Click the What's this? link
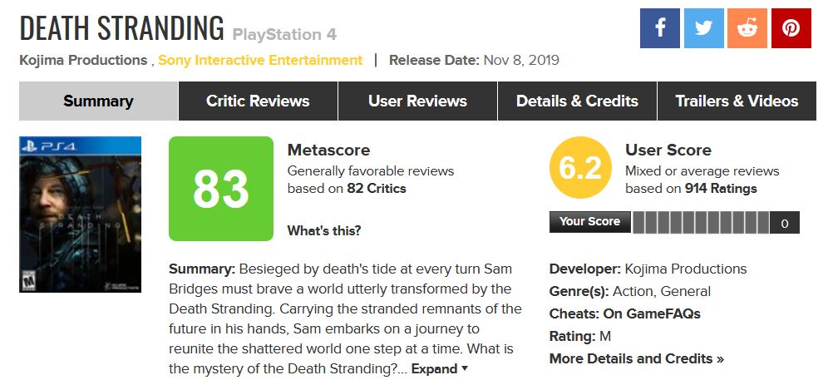Viewport: 833px width, 380px height. click(324, 230)
